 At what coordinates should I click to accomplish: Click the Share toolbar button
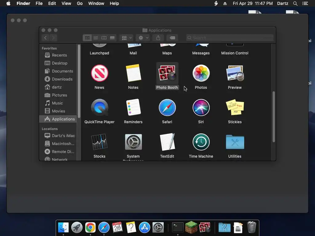point(158,38)
